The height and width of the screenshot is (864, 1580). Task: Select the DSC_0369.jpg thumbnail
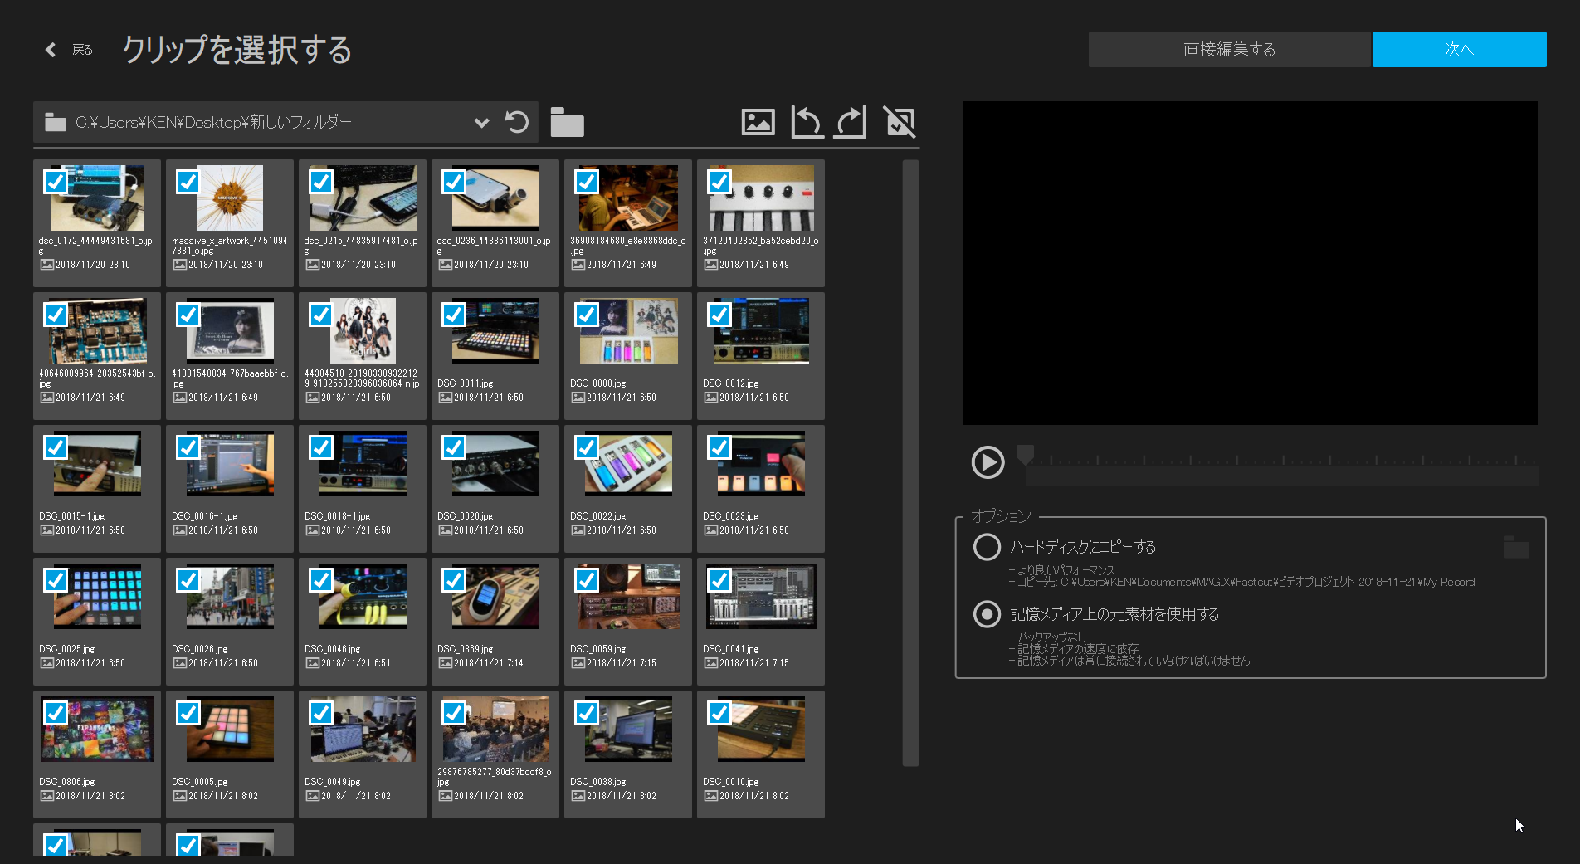click(495, 596)
